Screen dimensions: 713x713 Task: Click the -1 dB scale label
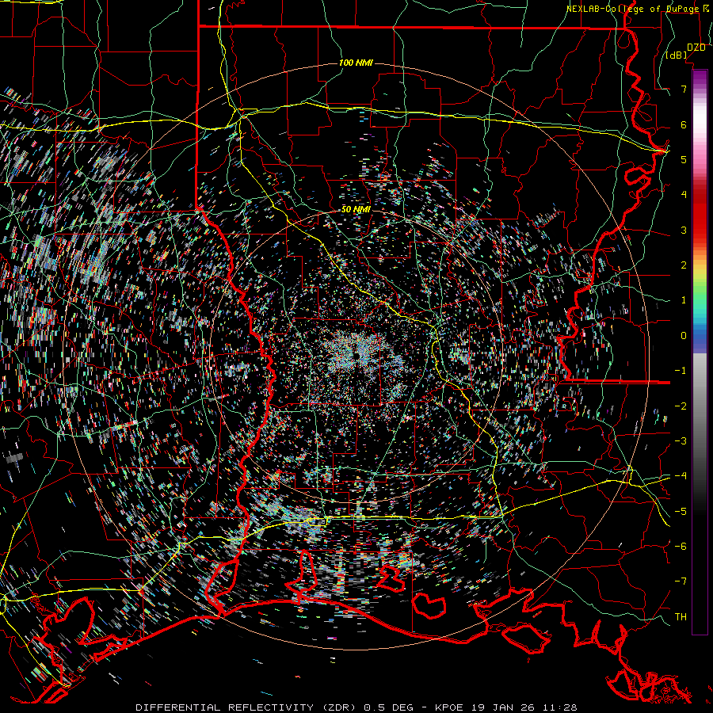pyautogui.click(x=681, y=371)
